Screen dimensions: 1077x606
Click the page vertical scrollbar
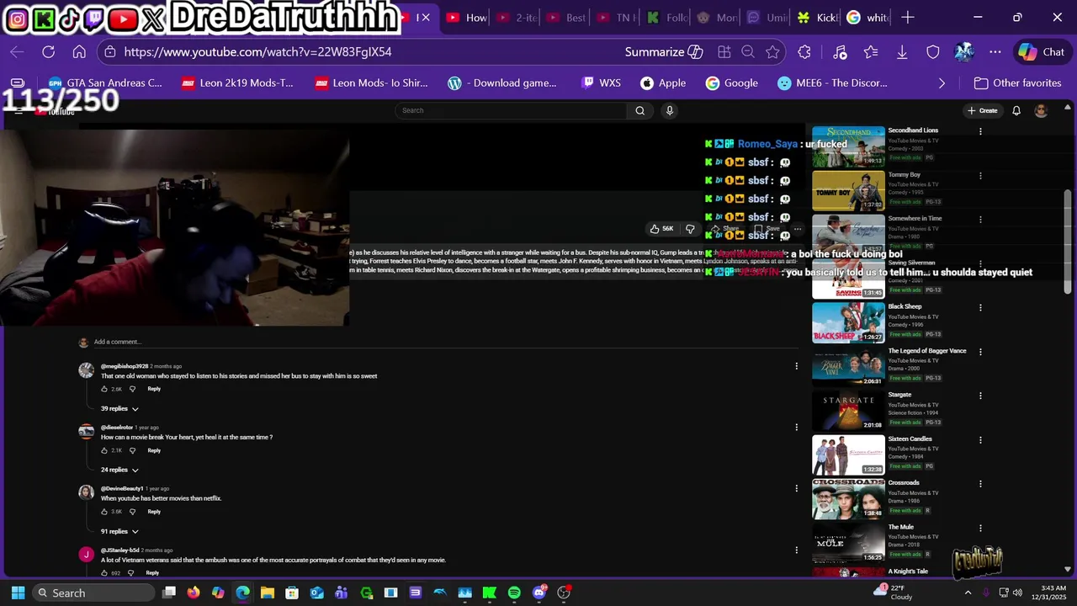(x=1068, y=240)
